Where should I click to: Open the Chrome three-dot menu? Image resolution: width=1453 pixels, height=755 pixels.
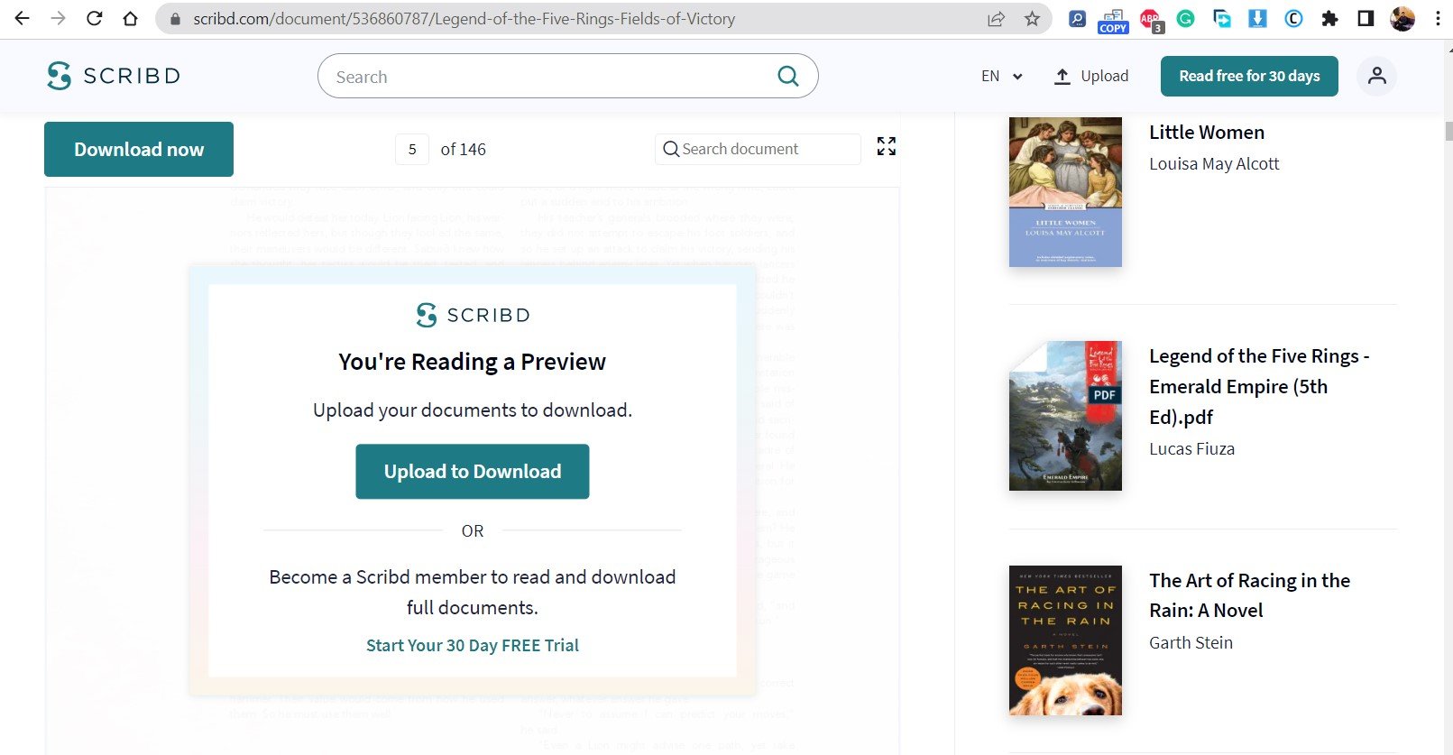pyautogui.click(x=1438, y=19)
